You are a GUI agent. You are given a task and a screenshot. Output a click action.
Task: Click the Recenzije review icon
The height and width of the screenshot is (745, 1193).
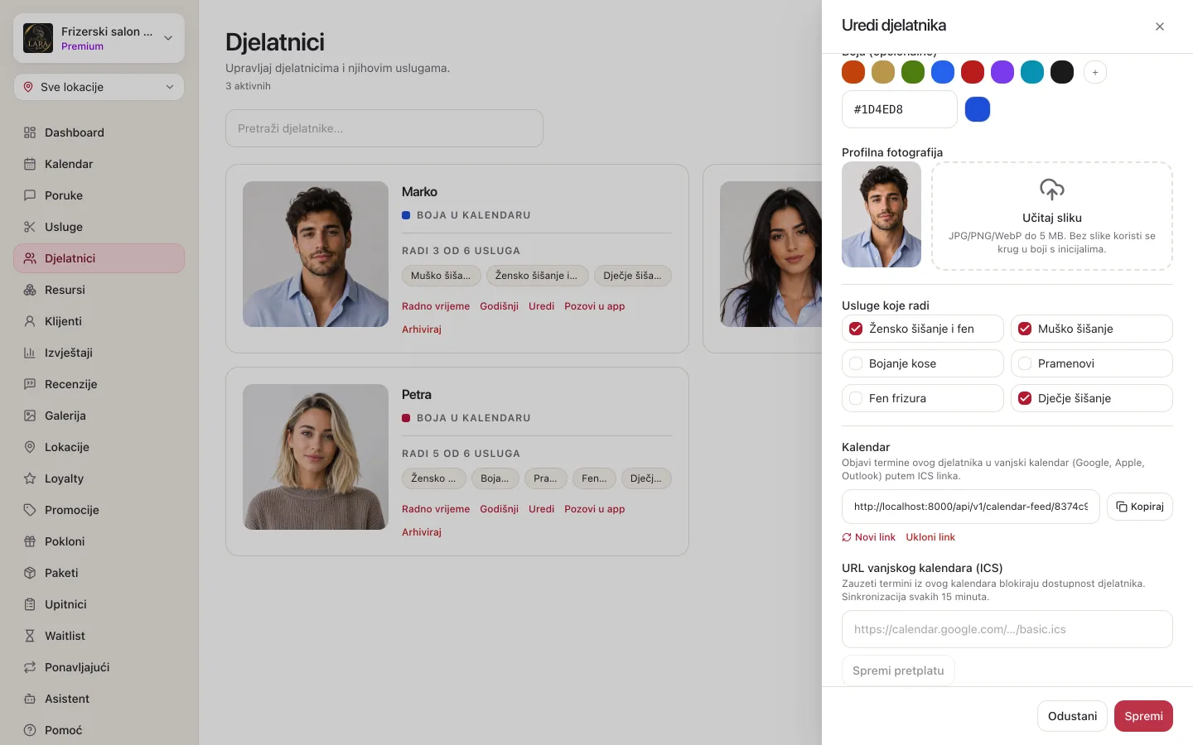(x=30, y=384)
